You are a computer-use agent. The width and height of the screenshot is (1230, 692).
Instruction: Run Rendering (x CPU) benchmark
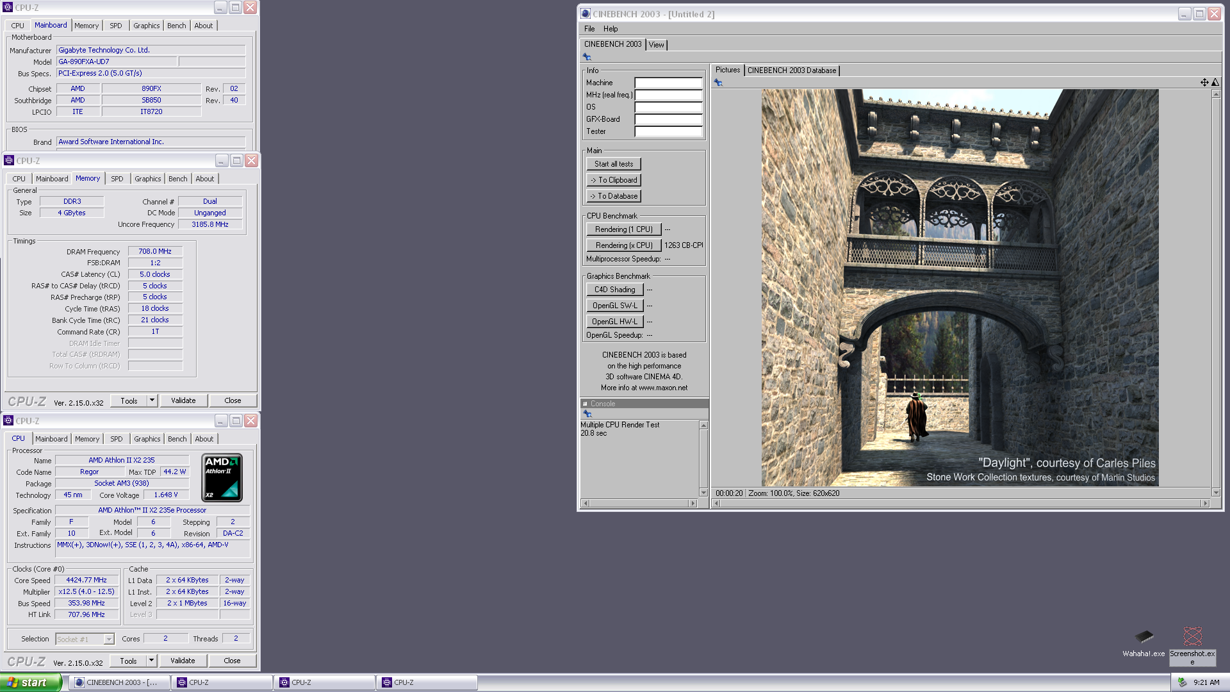coord(623,245)
